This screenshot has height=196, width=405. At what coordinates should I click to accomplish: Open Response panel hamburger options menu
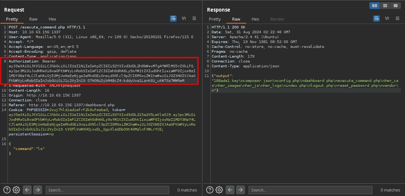(x=397, y=18)
